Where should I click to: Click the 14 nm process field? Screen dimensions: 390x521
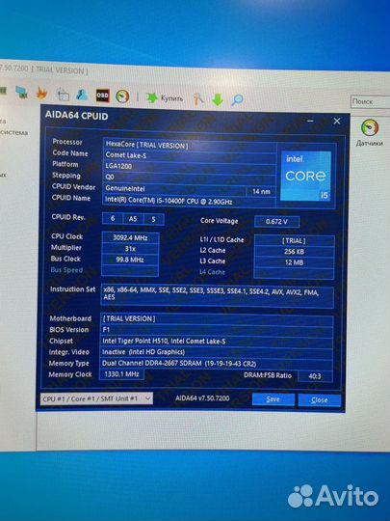coord(261,191)
